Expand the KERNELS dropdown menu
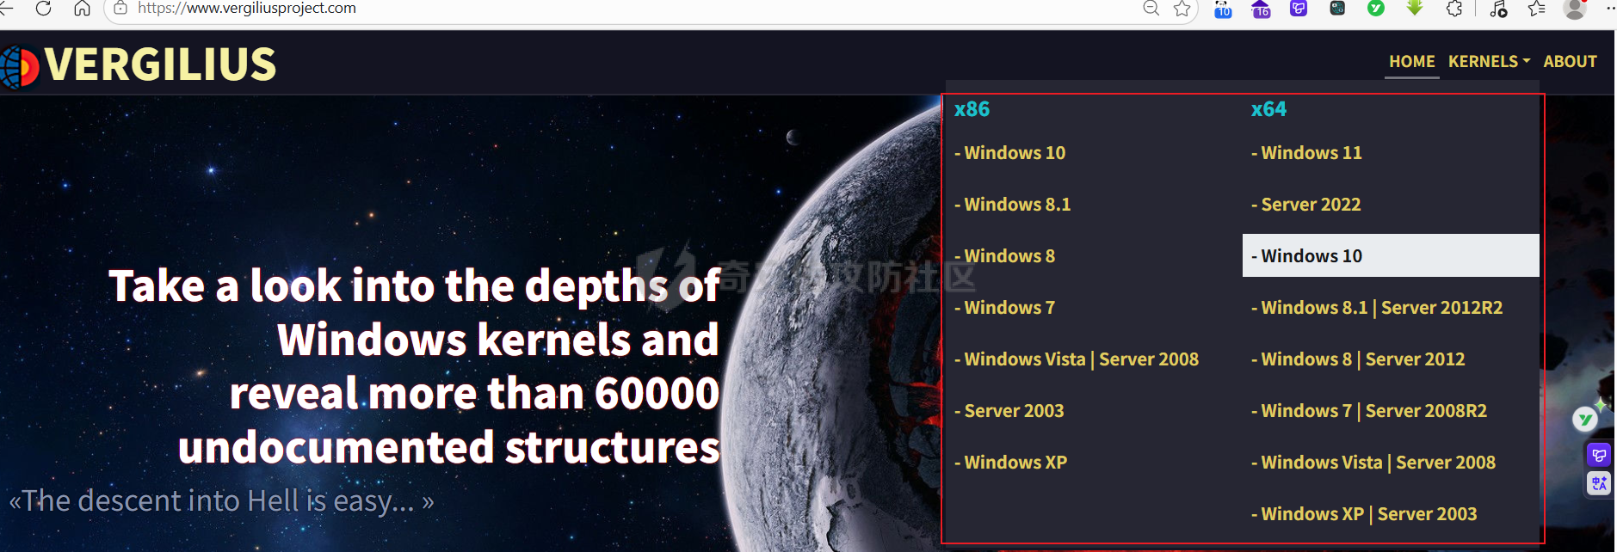This screenshot has width=1617, height=552. click(x=1488, y=62)
